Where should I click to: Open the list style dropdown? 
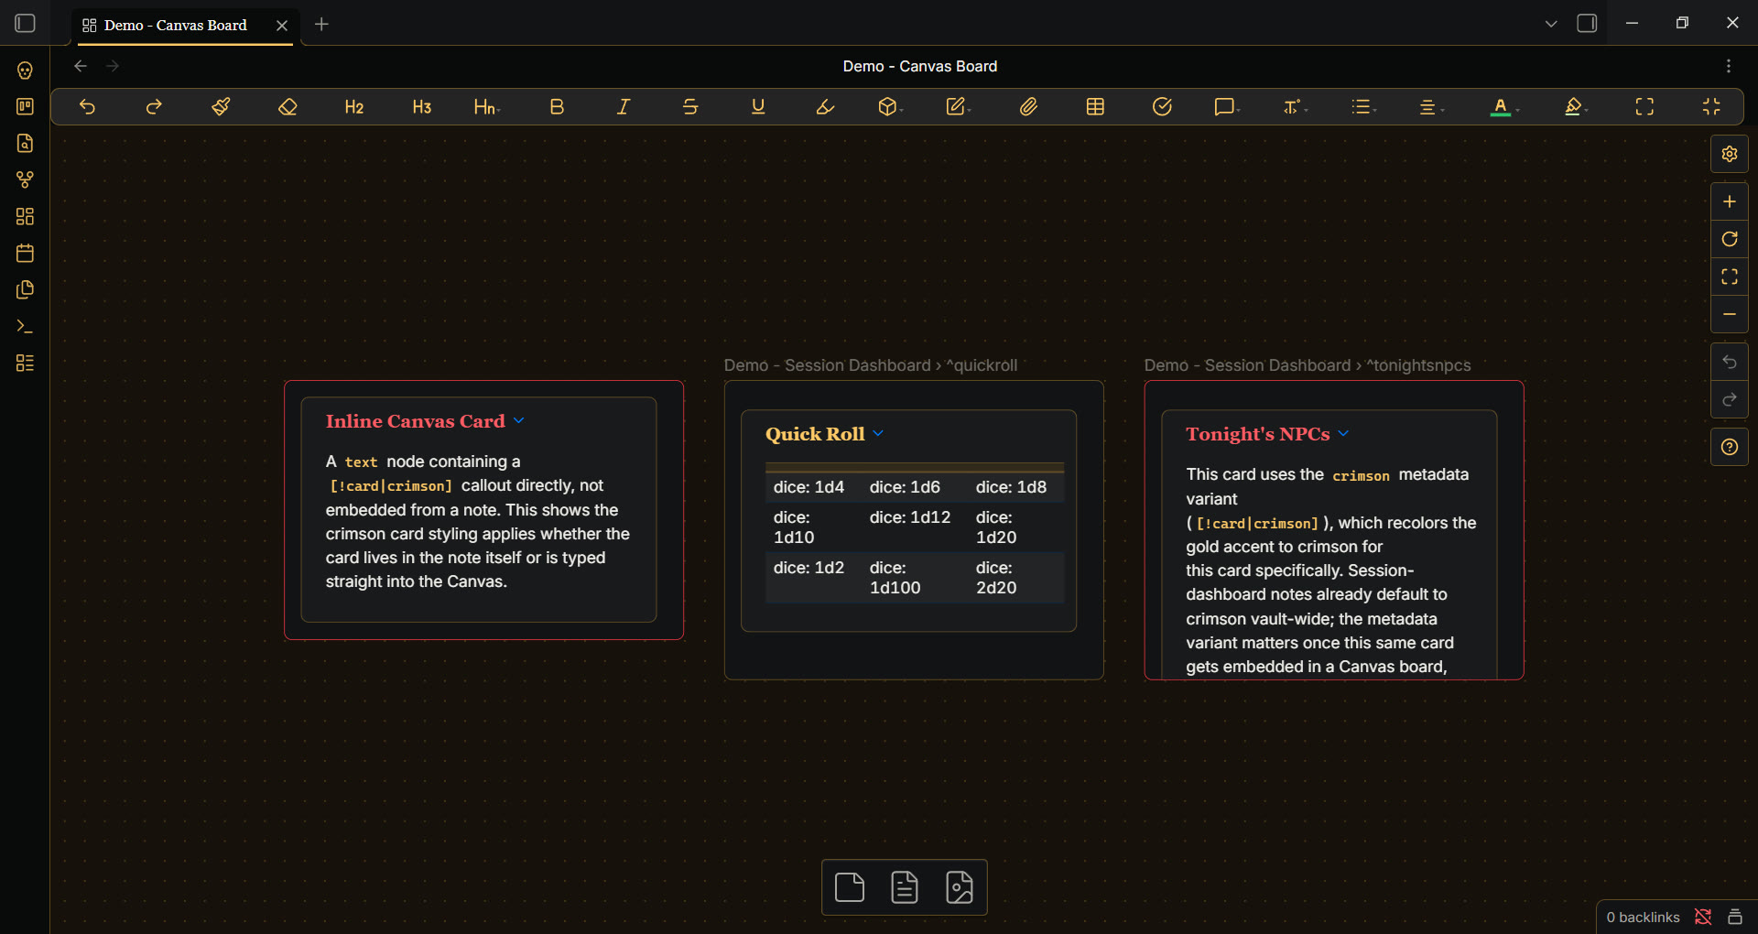click(x=1363, y=107)
